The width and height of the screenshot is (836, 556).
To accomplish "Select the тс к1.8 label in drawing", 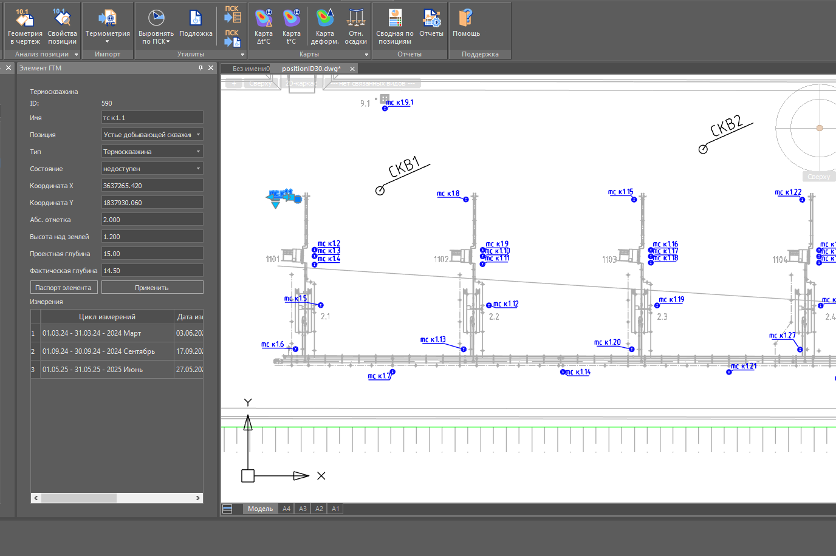I will (x=448, y=194).
